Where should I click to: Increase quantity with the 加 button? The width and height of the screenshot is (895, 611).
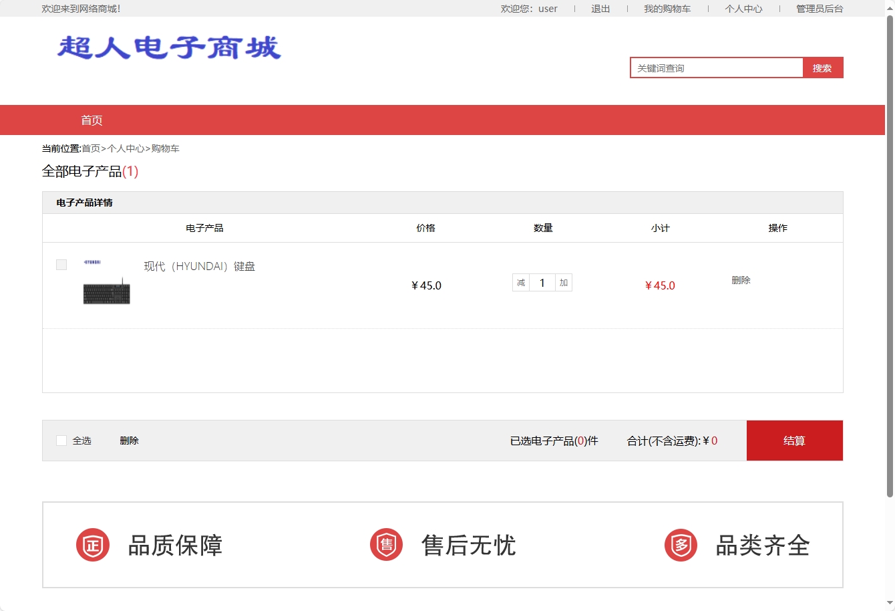click(x=563, y=282)
